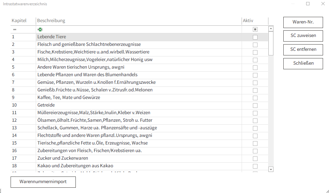Enable the Aktiv checkbox for Lebende Tiere

[255, 37]
